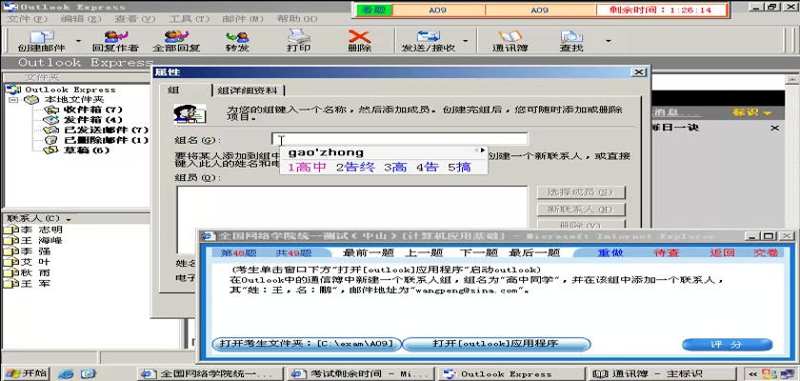Collapse the 本地文件夹 tree node

pyautogui.click(x=13, y=99)
